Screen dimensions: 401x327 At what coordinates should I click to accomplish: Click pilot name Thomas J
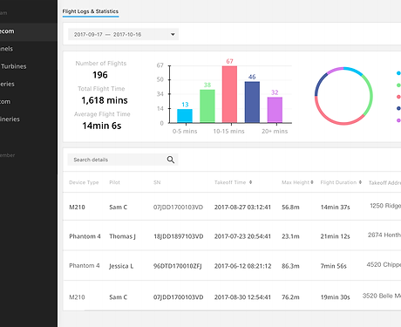[x=122, y=236]
